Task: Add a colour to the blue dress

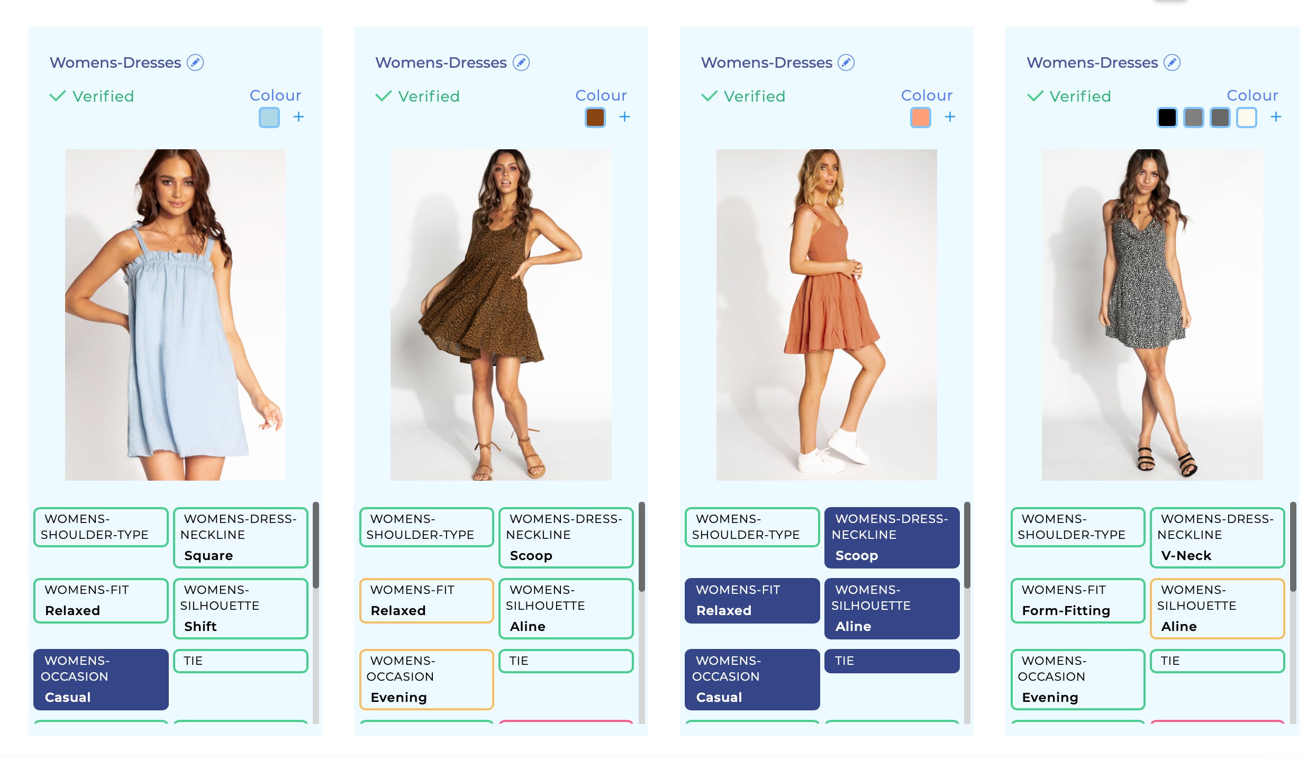Action: click(x=298, y=116)
